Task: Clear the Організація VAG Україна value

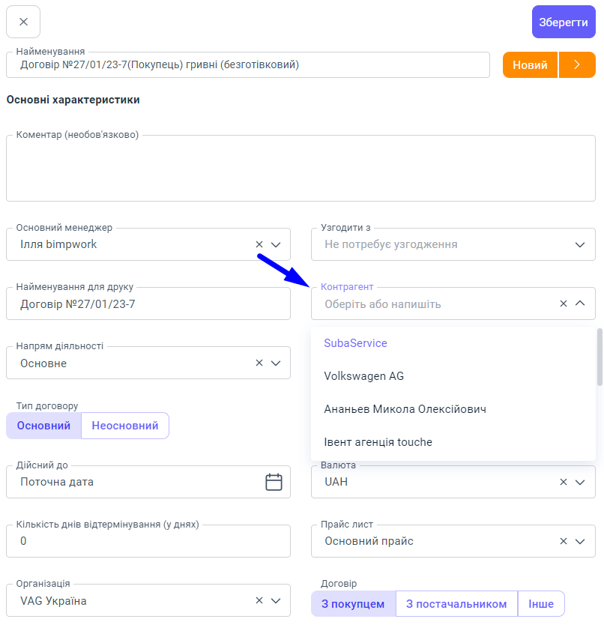Action: [x=259, y=600]
